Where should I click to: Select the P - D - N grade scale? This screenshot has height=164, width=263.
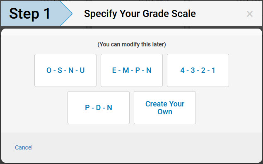99,108
